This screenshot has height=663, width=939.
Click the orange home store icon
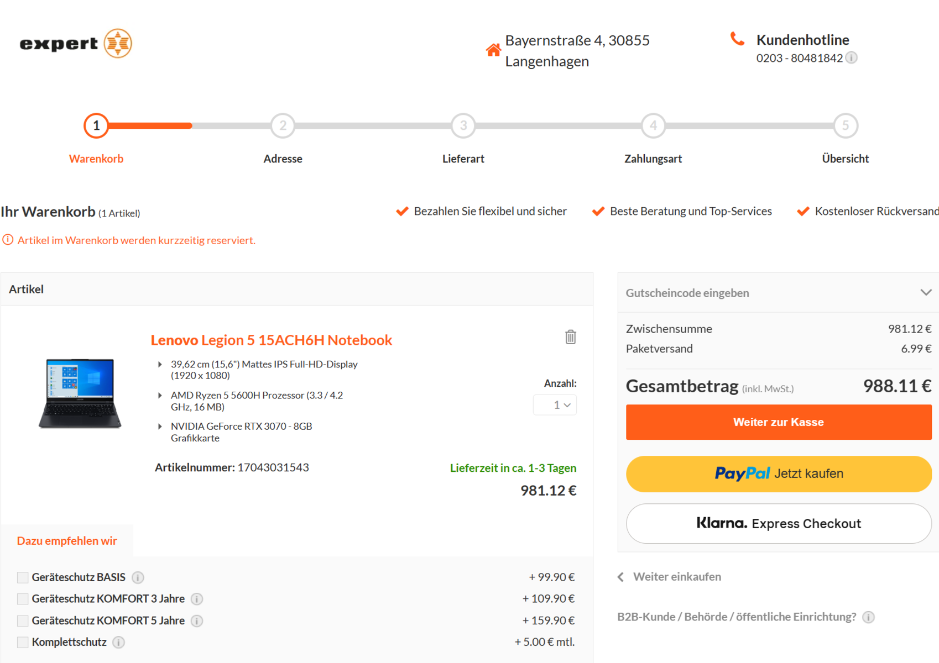493,50
